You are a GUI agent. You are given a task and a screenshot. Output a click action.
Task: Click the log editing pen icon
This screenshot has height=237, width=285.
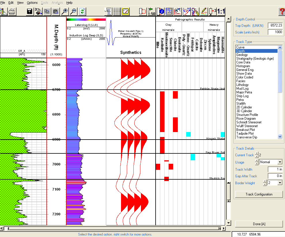(178, 12)
